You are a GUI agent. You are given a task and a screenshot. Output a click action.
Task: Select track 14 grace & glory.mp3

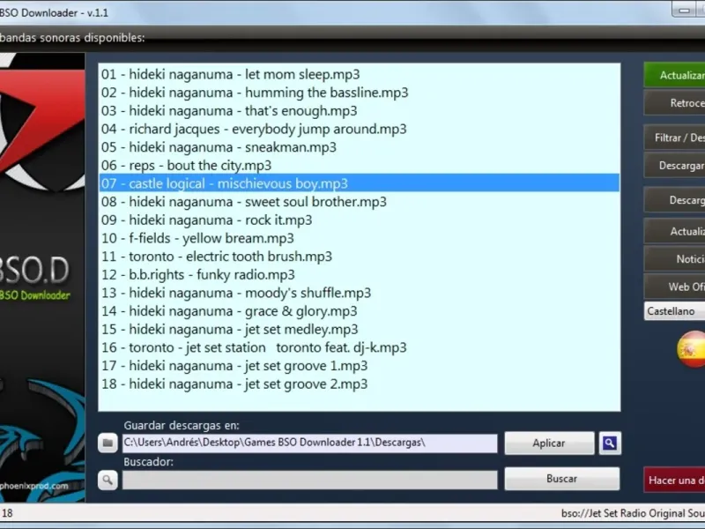(359, 311)
